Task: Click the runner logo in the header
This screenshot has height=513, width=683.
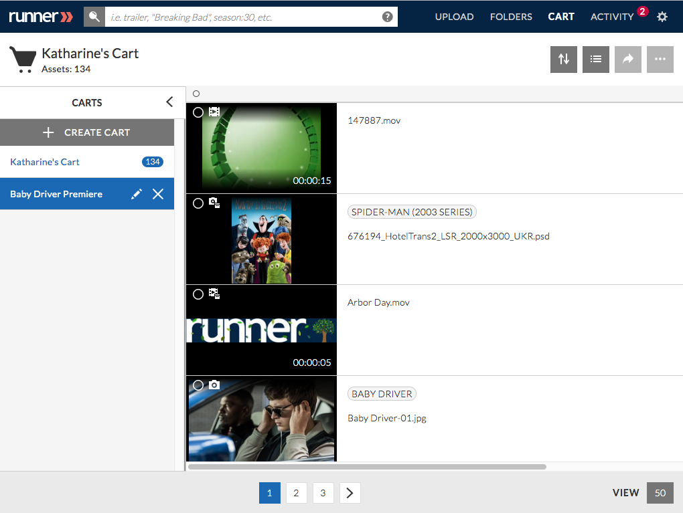Action: 41,17
